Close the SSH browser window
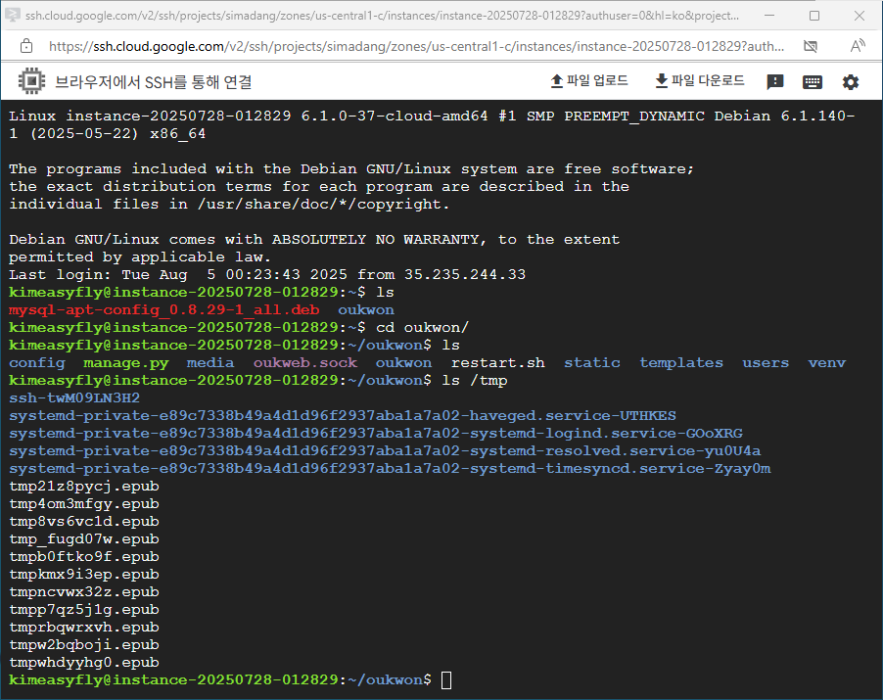This screenshot has width=883, height=700. tap(860, 16)
